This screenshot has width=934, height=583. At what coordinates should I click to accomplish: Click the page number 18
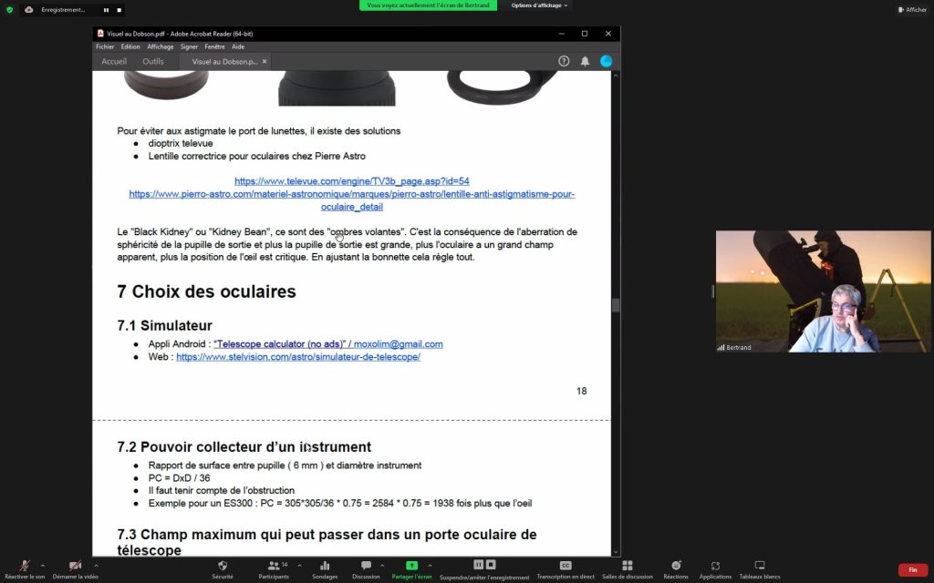581,391
